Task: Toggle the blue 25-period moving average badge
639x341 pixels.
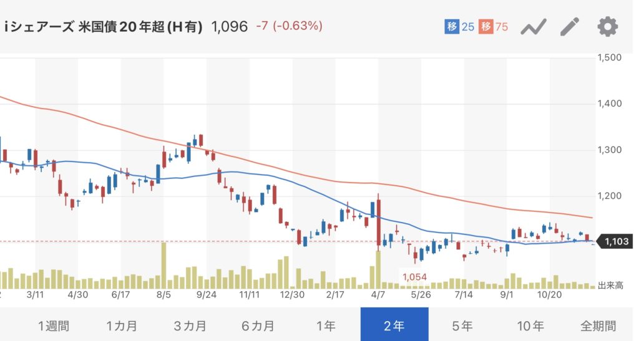Action: pyautogui.click(x=460, y=27)
